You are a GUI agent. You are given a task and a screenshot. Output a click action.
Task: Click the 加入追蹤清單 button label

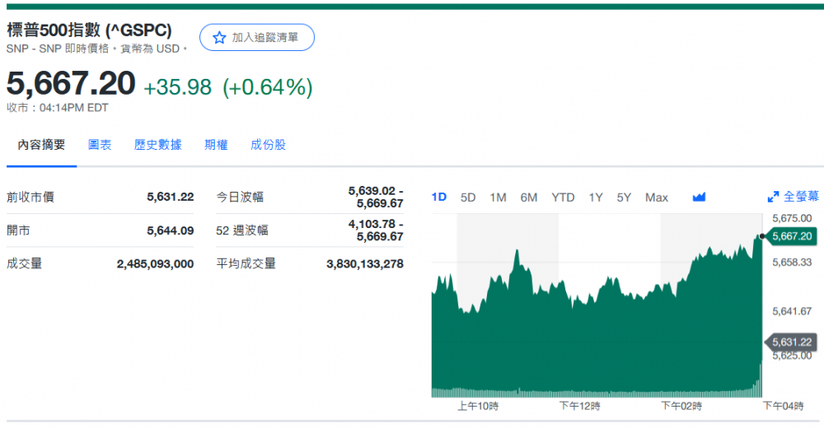tap(265, 38)
